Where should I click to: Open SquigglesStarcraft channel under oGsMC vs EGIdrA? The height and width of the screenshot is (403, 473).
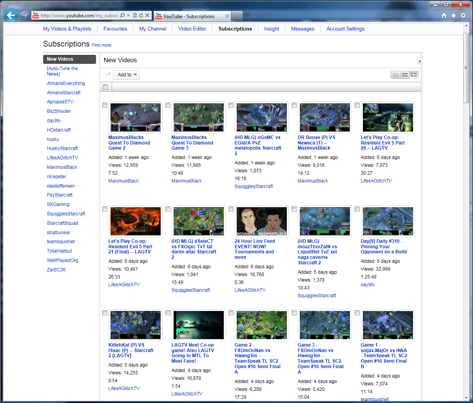coord(254,186)
